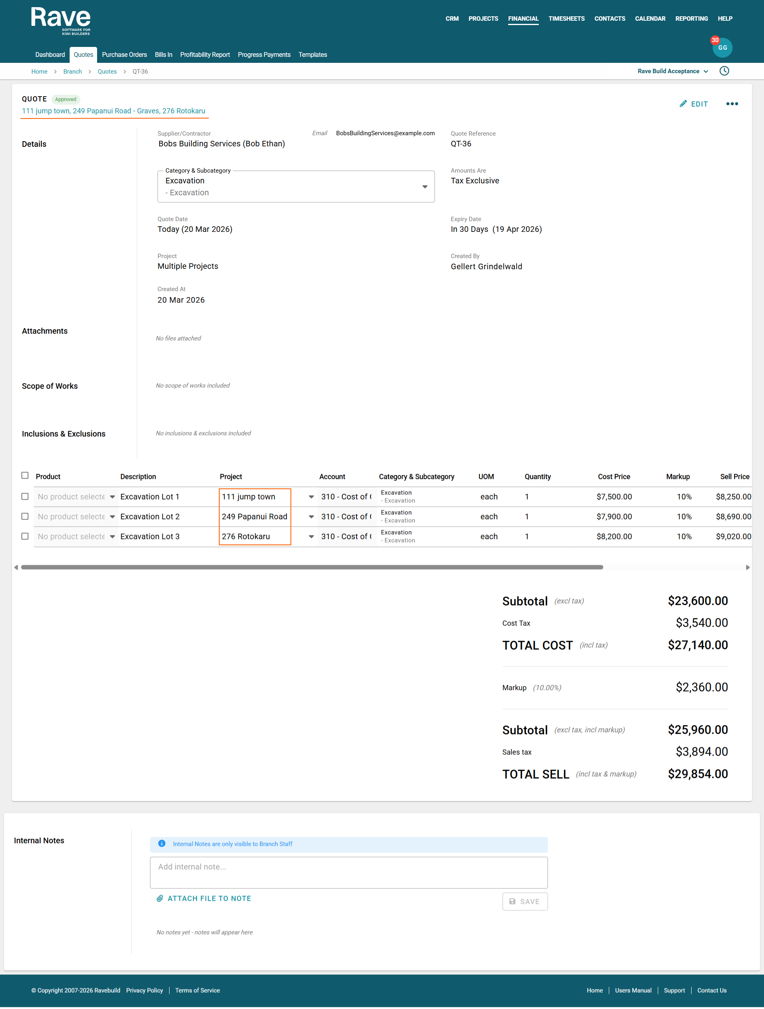Screen dimensions: 764x1009
Task: Open project dropdown for 249 Papanui Road row
Action: (x=311, y=517)
